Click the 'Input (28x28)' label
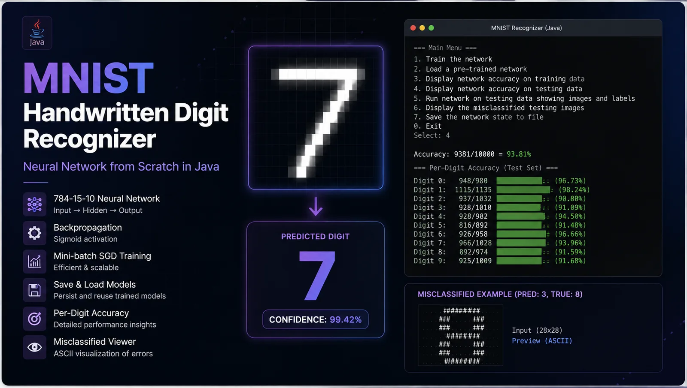This screenshot has width=687, height=388. pos(537,331)
